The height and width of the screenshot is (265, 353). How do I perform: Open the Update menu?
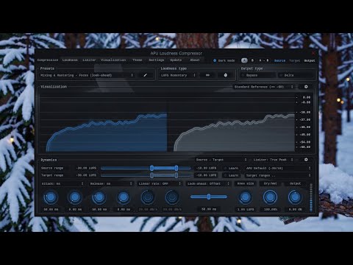point(176,60)
